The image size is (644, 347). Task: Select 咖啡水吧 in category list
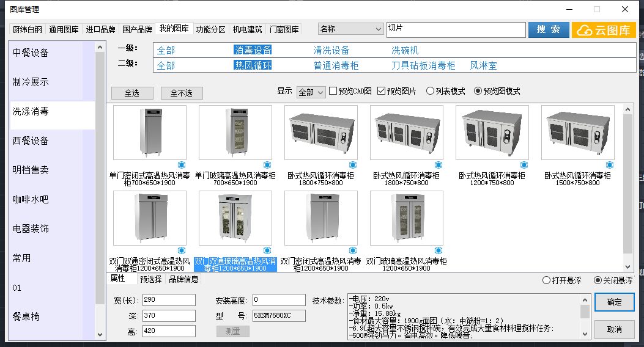point(52,199)
